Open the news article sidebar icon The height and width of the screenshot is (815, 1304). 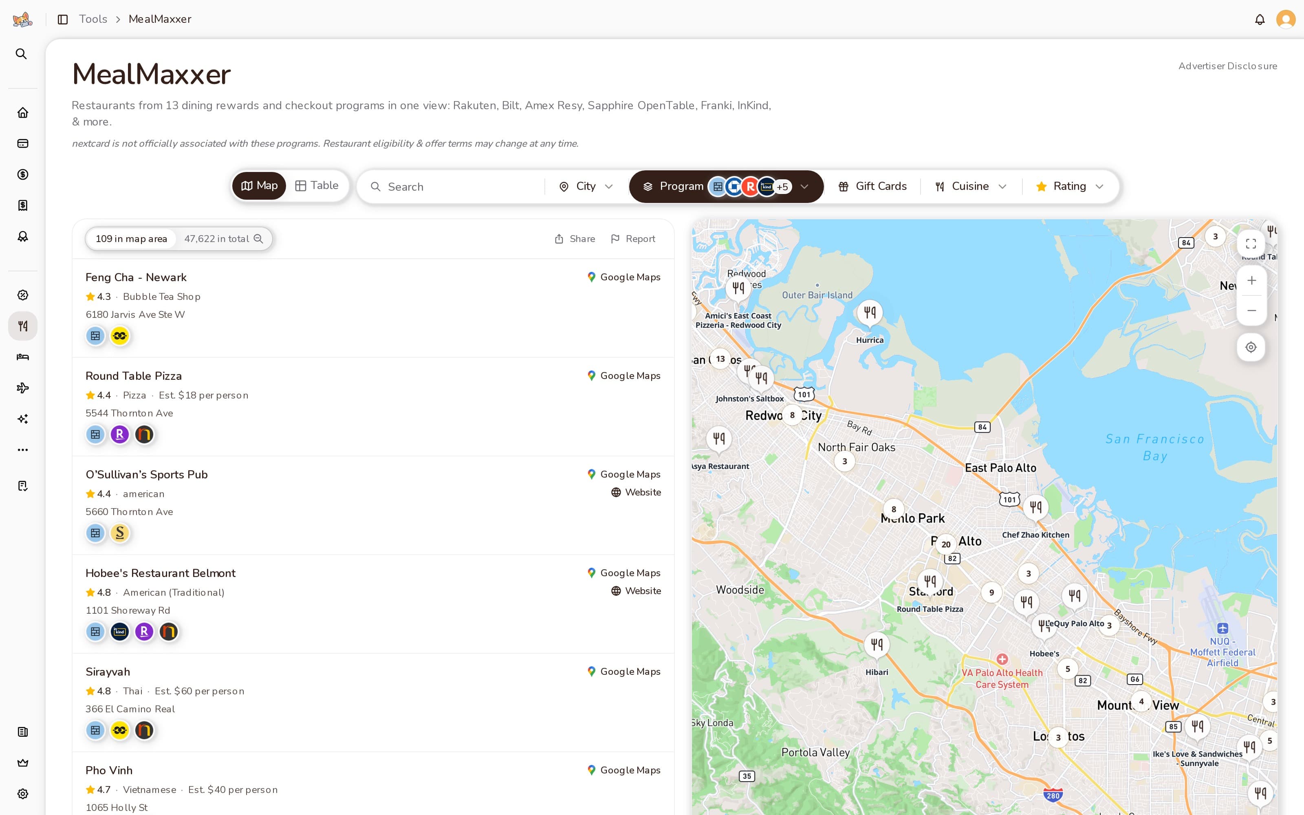(x=23, y=732)
